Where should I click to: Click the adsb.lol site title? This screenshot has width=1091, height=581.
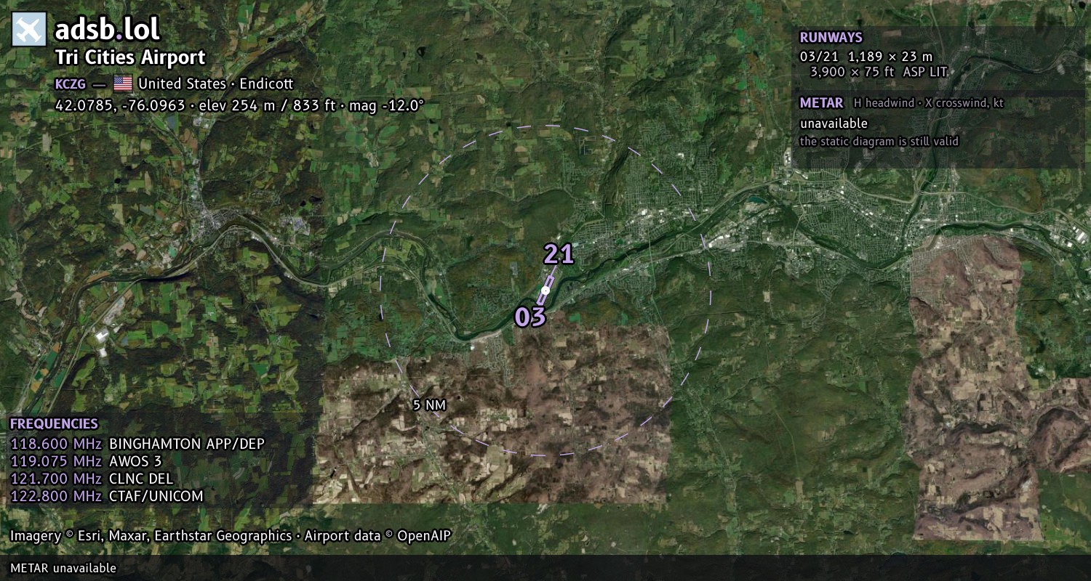[107, 29]
